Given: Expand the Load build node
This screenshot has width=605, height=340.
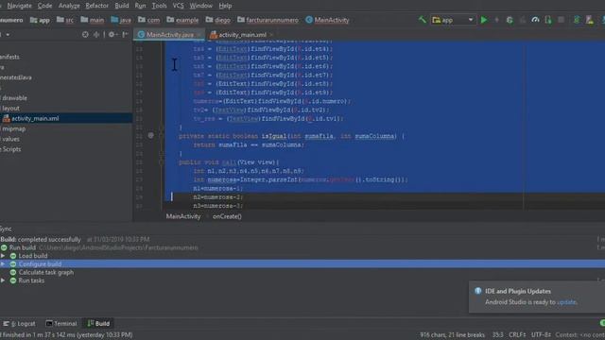Looking at the screenshot, I should (x=3, y=256).
